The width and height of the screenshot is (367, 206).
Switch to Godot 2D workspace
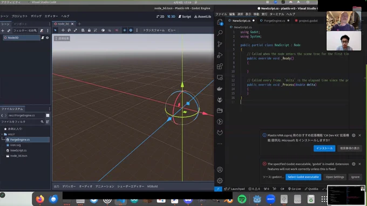(160, 17)
